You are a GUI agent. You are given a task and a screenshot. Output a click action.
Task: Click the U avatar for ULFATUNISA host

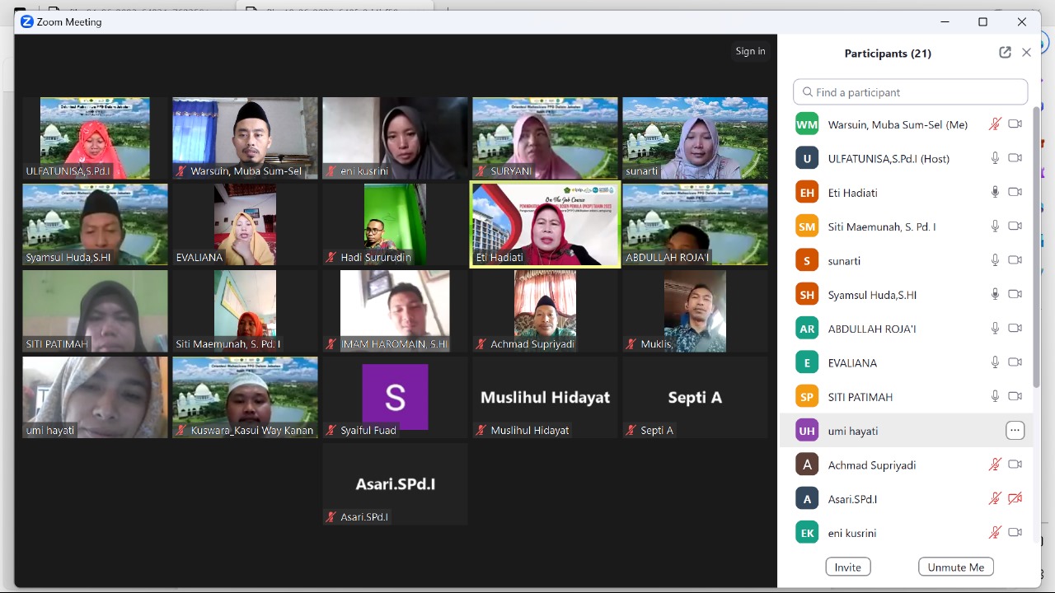[x=807, y=158]
